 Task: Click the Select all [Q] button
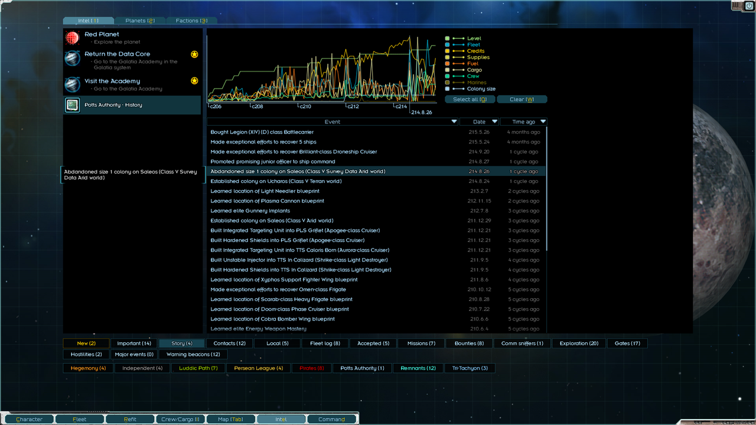[x=470, y=99]
